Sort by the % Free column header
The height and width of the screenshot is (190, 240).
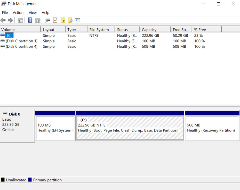(x=207, y=29)
